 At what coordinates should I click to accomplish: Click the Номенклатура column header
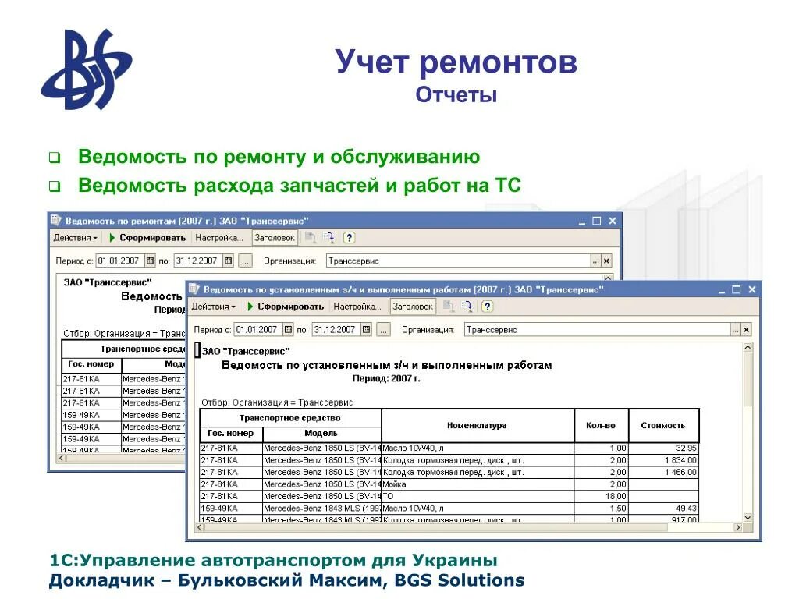pyautogui.click(x=477, y=425)
